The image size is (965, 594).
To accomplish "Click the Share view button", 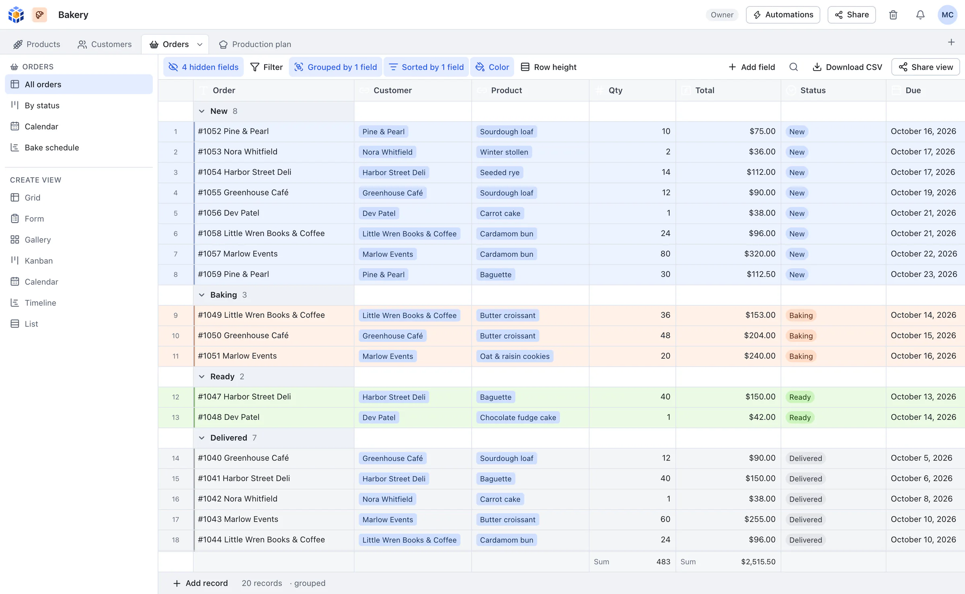I will (x=926, y=67).
